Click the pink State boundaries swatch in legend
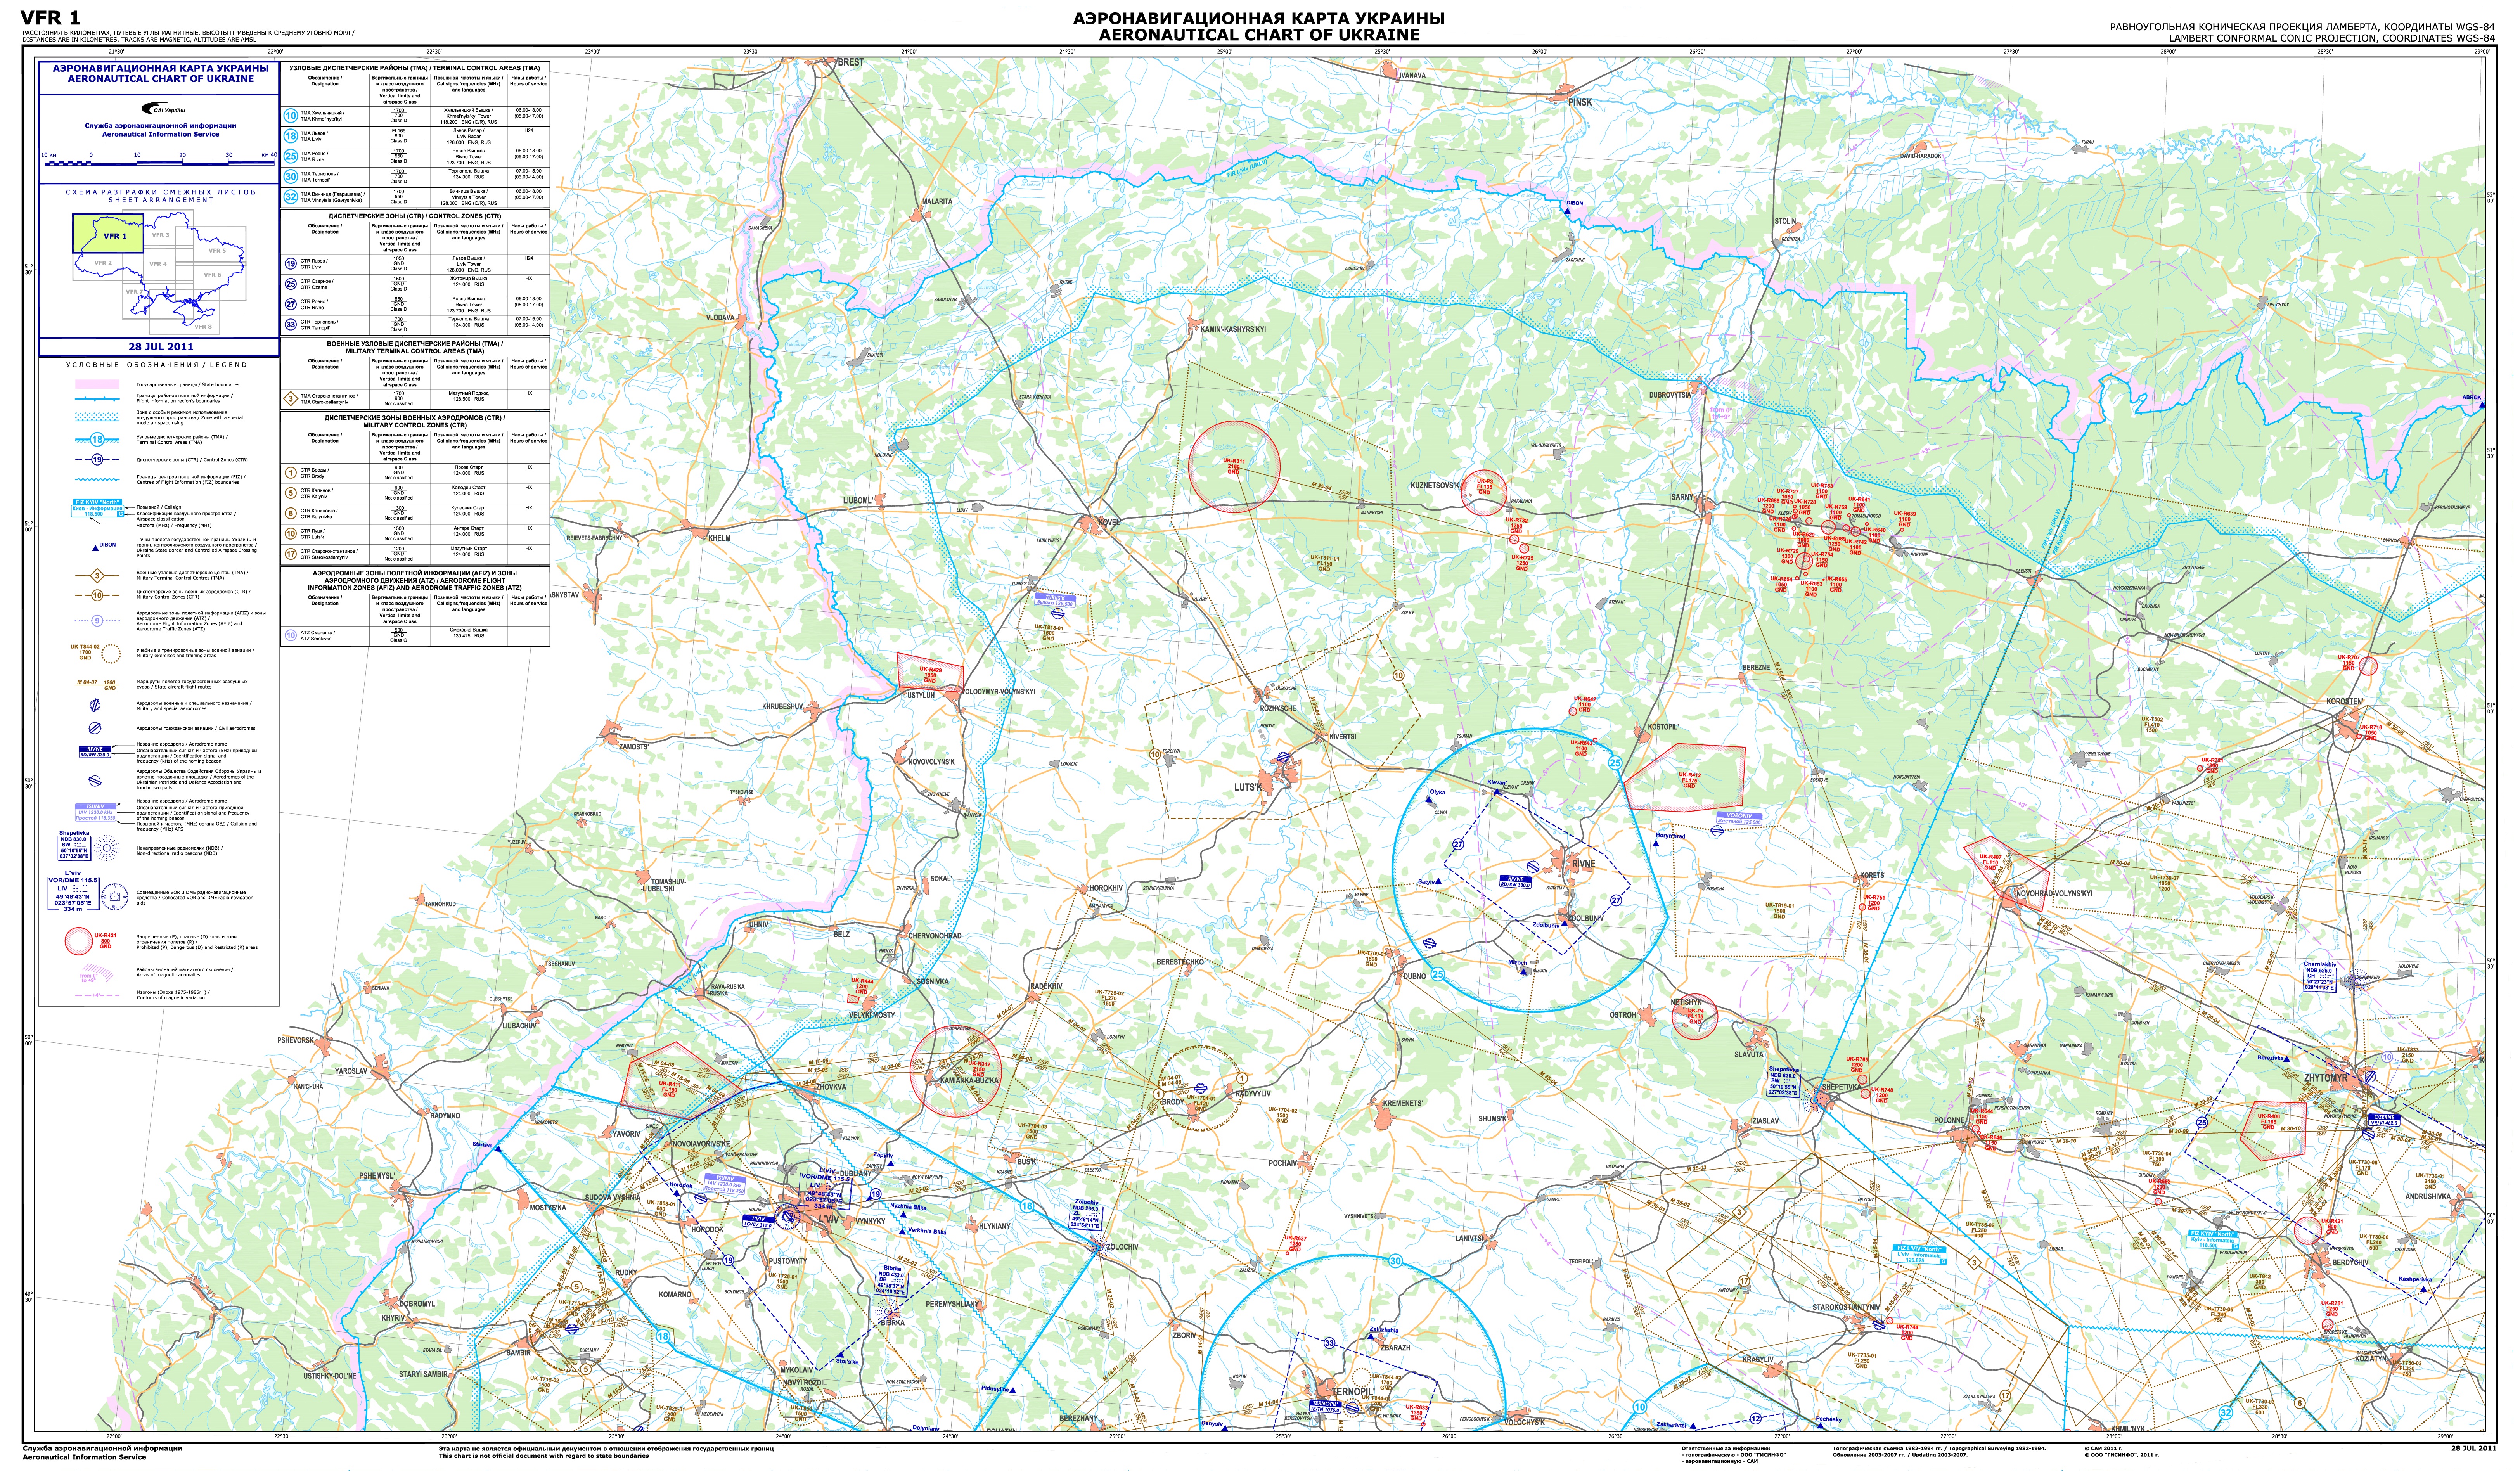 coord(97,384)
